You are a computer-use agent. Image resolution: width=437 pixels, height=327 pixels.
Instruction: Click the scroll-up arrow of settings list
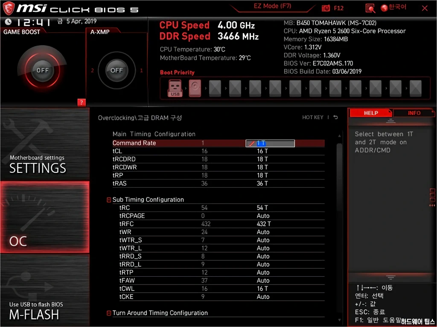click(339, 136)
